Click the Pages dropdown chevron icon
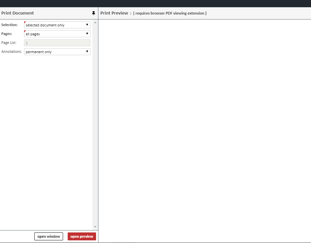The width and height of the screenshot is (311, 243). coord(87,34)
